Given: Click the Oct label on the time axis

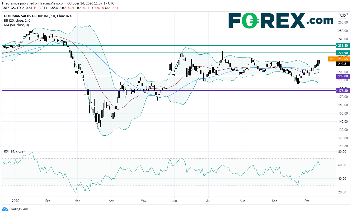Looking at the screenshot, I should pyautogui.click(x=307, y=201).
